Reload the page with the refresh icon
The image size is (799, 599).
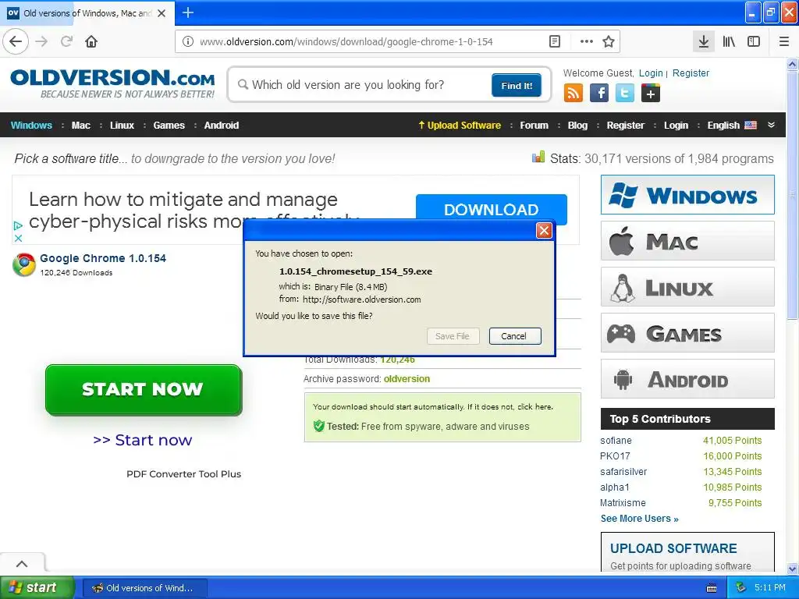tap(67, 41)
